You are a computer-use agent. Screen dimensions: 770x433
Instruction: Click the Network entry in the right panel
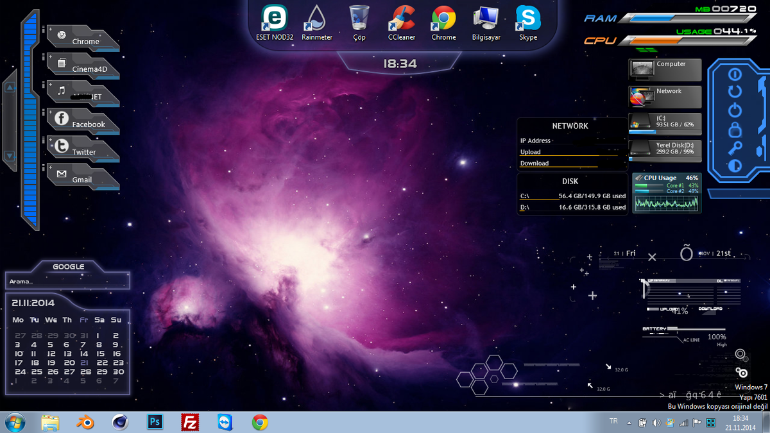pos(665,96)
